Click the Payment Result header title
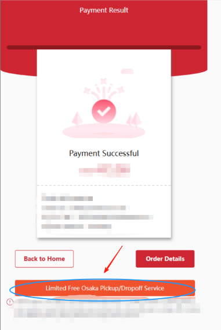 (x=104, y=10)
